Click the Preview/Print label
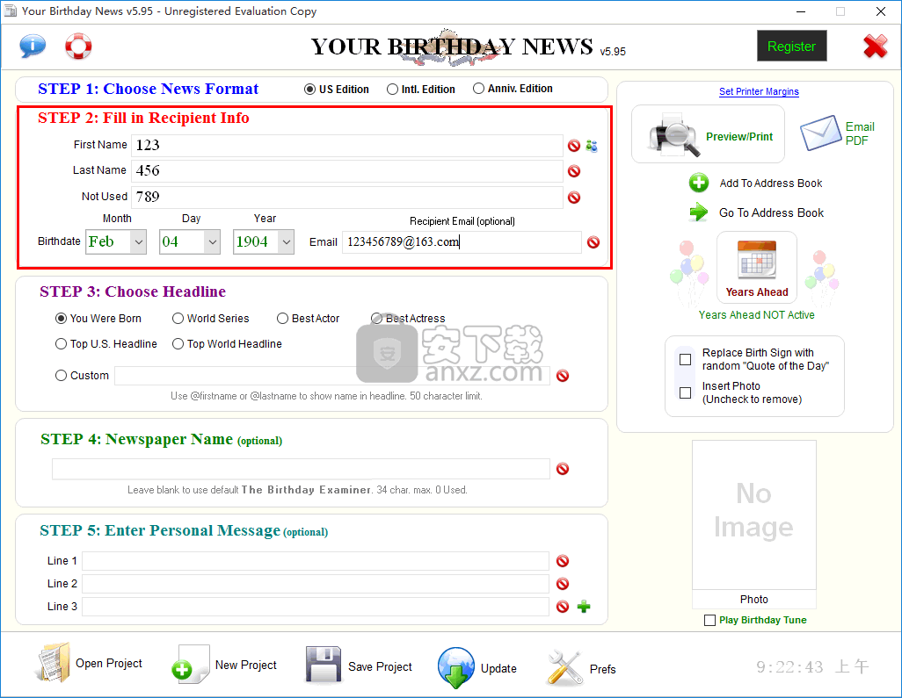 [x=739, y=137]
